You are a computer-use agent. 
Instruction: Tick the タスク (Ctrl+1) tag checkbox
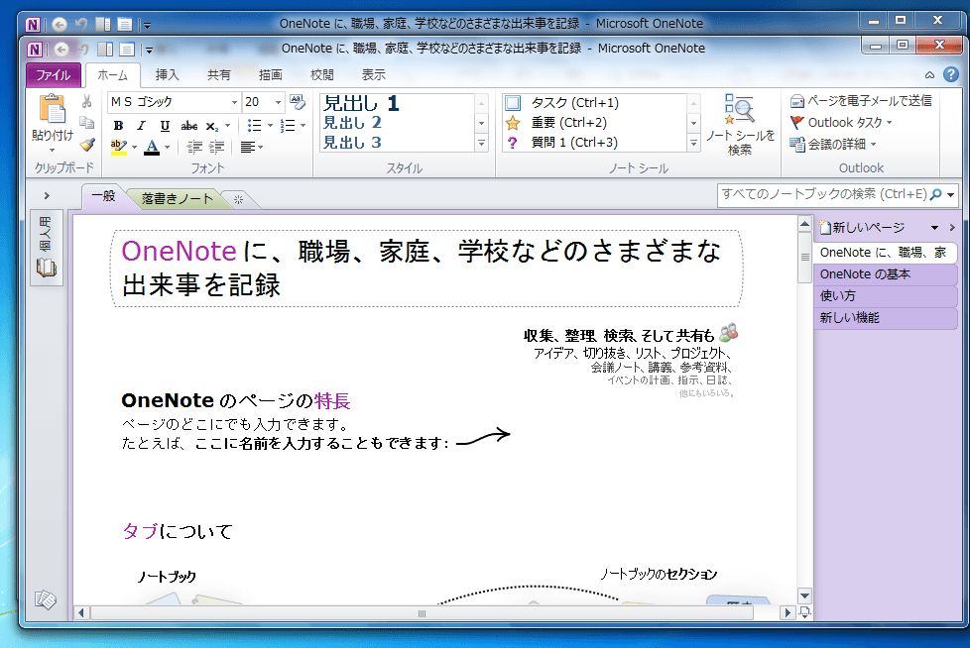coord(513,102)
